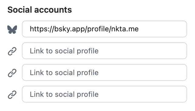Click the word accounts in the section title

[x=53, y=10]
